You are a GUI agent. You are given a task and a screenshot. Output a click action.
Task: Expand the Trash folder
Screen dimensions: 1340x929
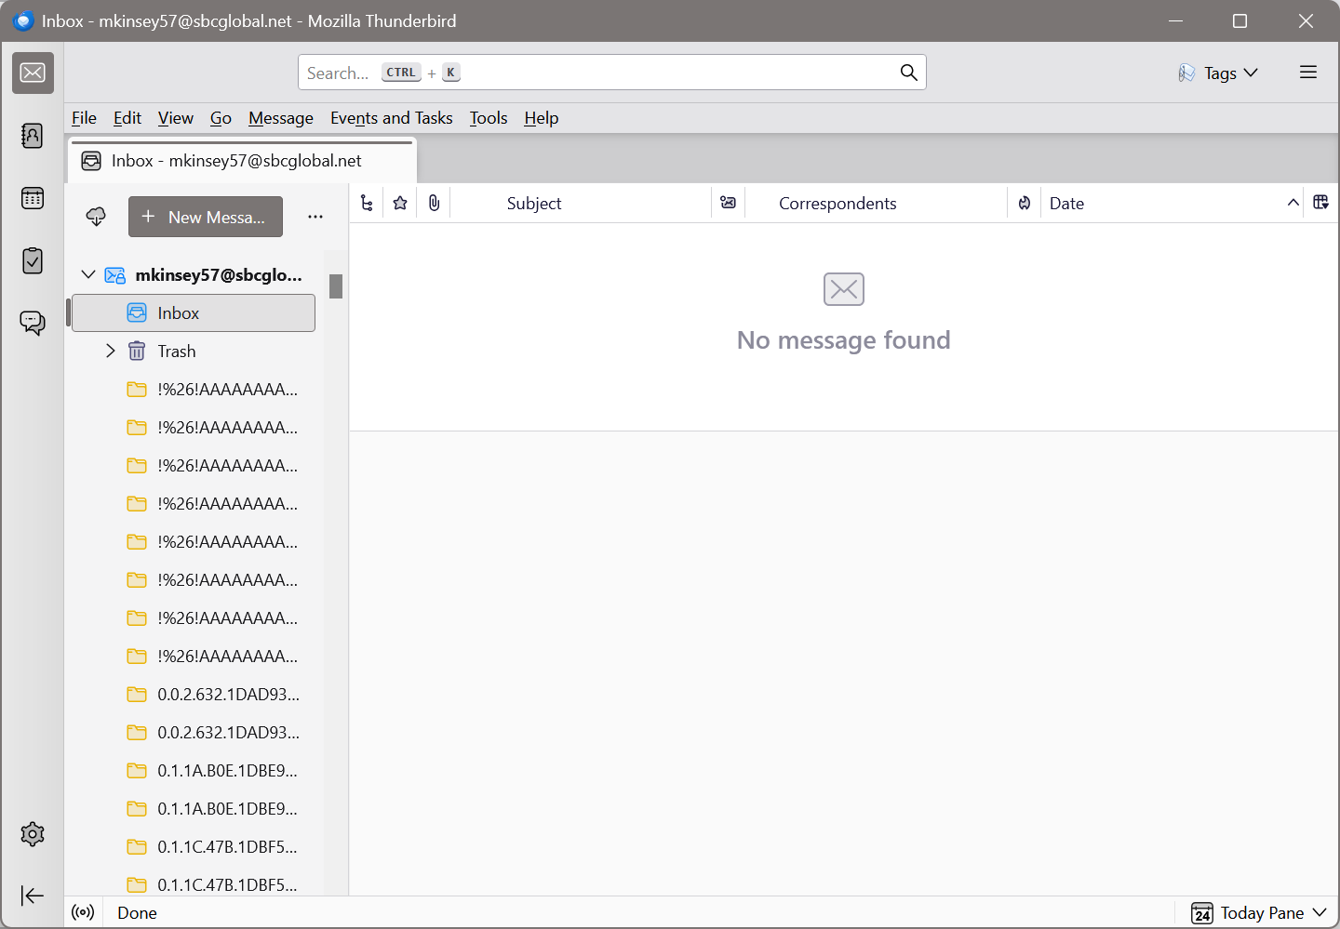pyautogui.click(x=111, y=351)
